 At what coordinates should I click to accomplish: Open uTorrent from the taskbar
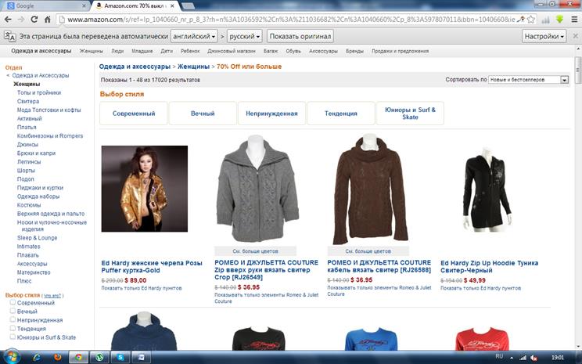99,357
